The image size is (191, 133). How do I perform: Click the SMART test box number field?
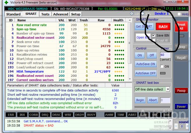point(165,100)
